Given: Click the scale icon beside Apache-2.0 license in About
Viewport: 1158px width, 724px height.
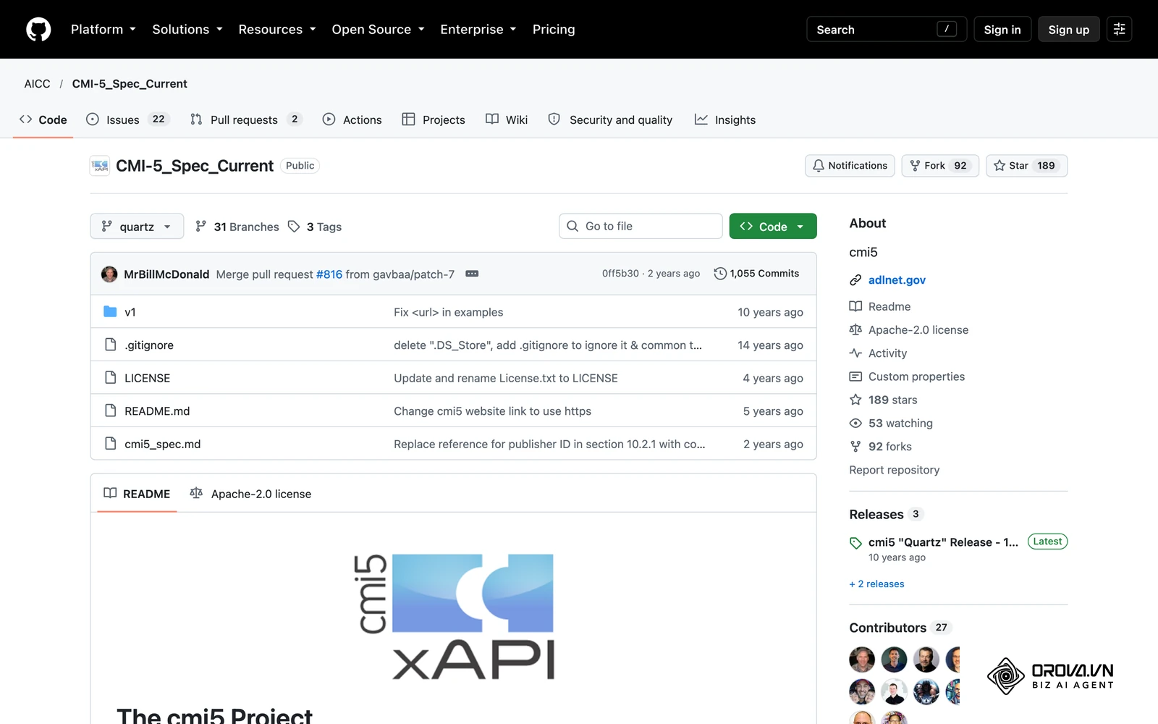Looking at the screenshot, I should [x=855, y=329].
